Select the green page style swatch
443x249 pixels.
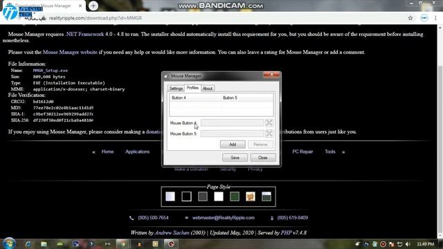(x=235, y=196)
